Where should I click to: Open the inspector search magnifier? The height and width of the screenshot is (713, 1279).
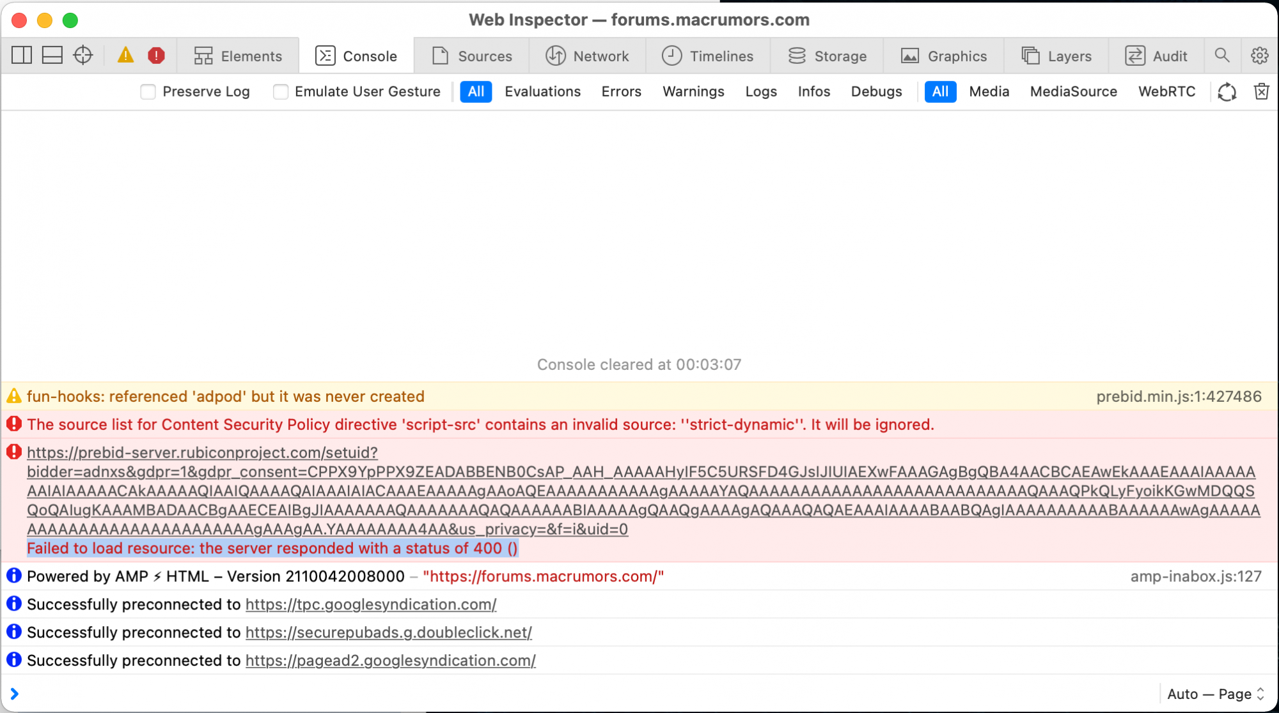click(x=1222, y=56)
